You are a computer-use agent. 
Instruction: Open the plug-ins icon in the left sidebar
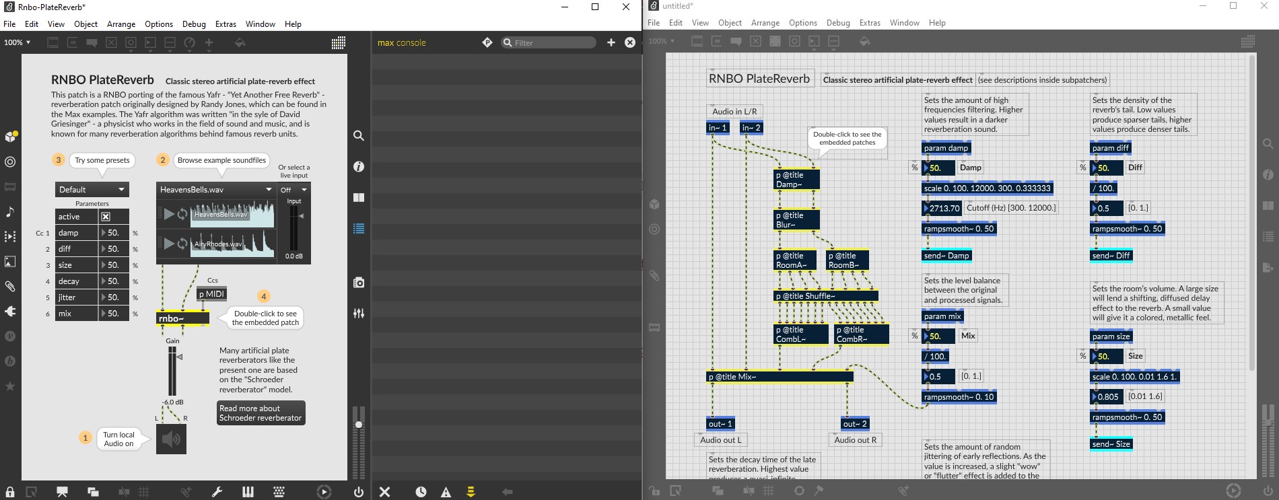(x=10, y=311)
